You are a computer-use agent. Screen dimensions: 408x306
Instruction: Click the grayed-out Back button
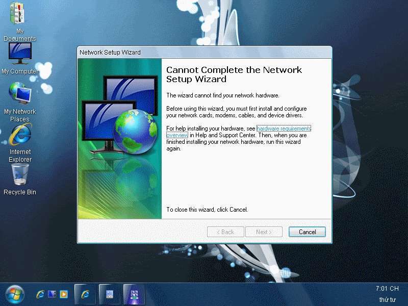click(225, 232)
